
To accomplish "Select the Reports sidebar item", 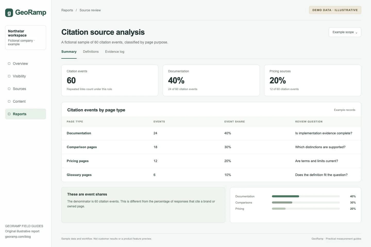I will pyautogui.click(x=26, y=114).
